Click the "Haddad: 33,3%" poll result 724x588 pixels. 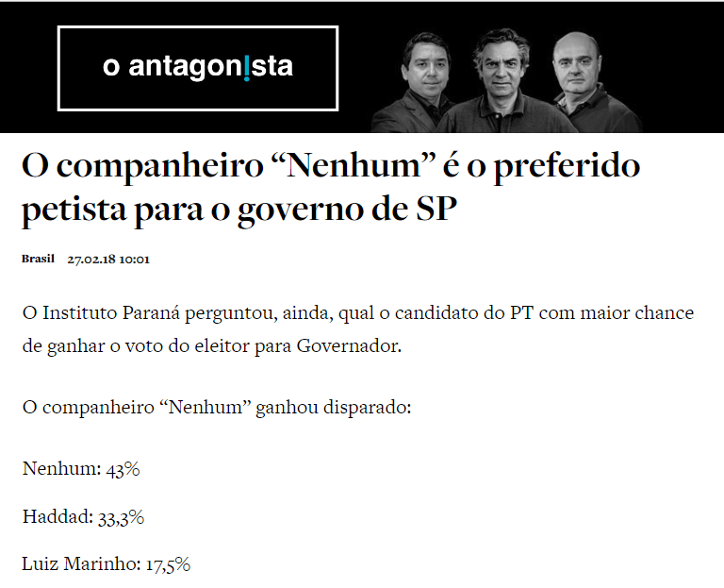tap(83, 517)
